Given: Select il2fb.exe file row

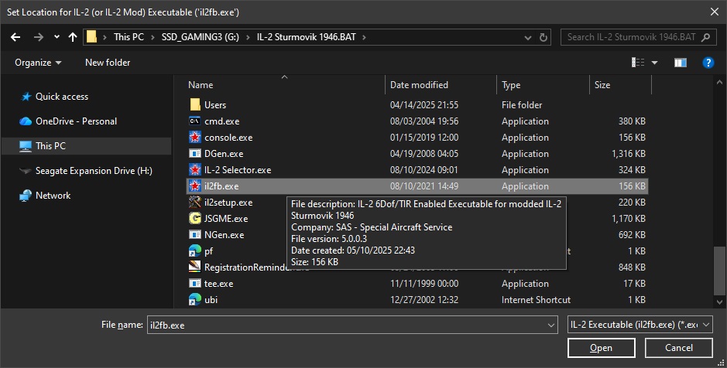Looking at the screenshot, I should pyautogui.click(x=417, y=186).
